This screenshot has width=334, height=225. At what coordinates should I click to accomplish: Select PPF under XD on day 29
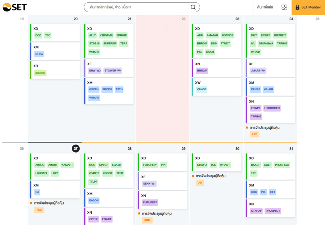click(x=164, y=165)
